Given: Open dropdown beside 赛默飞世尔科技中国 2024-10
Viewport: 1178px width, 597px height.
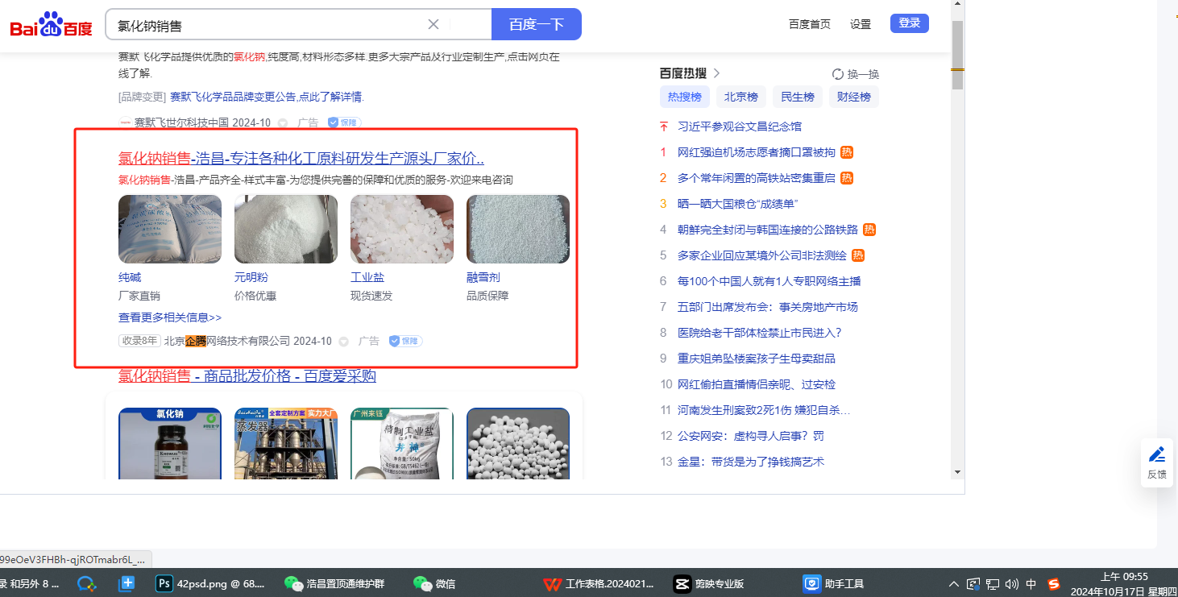Looking at the screenshot, I should coord(282,123).
